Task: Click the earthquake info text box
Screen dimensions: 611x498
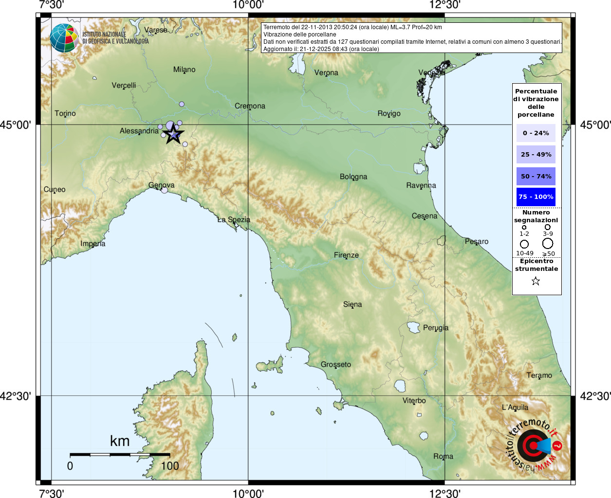Action: tap(412, 38)
